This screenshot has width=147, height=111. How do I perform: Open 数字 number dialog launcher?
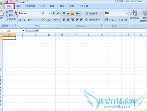pos(127,25)
